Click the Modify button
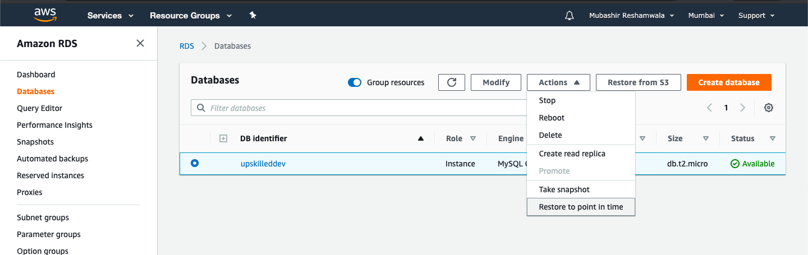This screenshot has width=808, height=255. click(496, 82)
